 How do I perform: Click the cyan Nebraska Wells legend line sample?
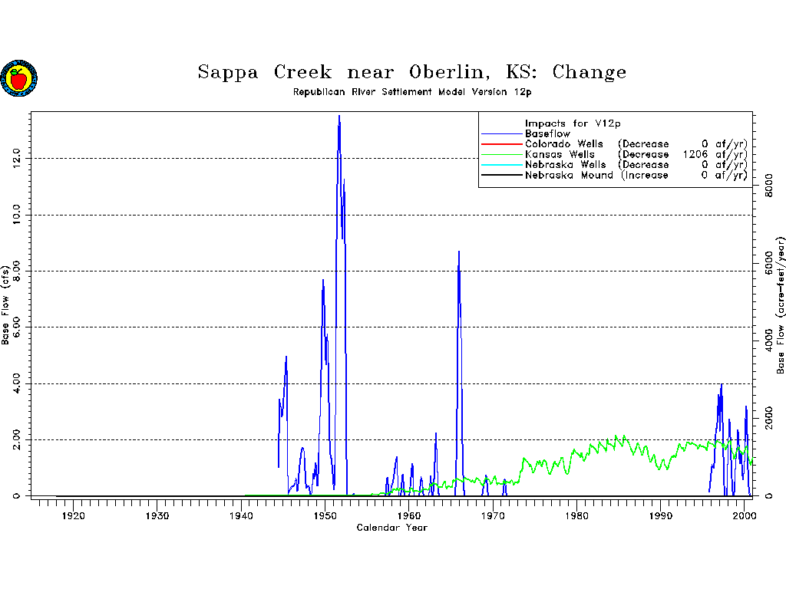tap(502, 165)
